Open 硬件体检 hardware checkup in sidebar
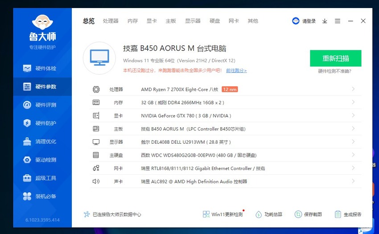 pyautogui.click(x=42, y=69)
